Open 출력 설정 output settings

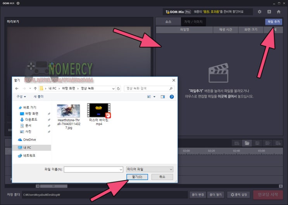pos(239,195)
